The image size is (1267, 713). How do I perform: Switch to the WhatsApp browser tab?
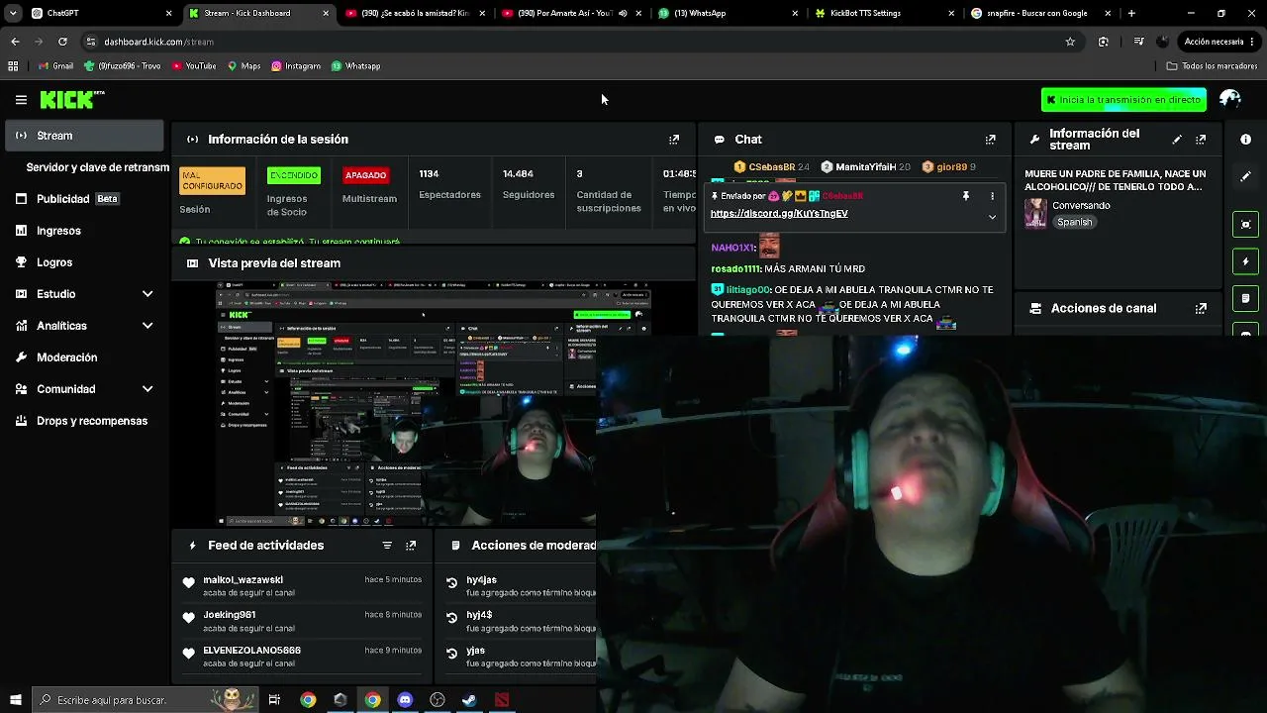click(728, 14)
